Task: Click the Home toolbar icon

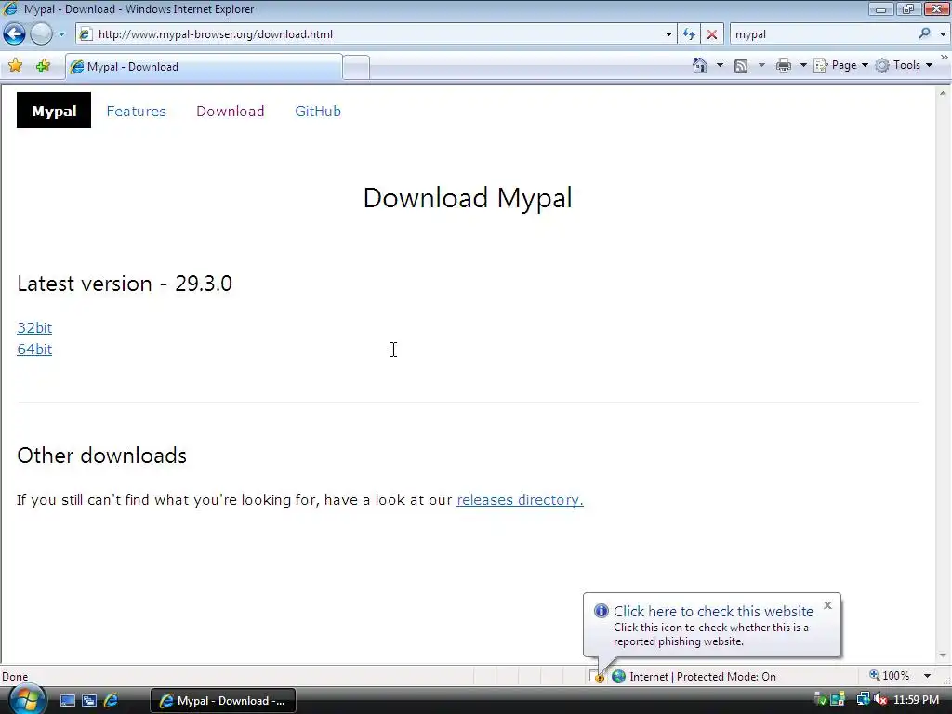Action: (700, 65)
